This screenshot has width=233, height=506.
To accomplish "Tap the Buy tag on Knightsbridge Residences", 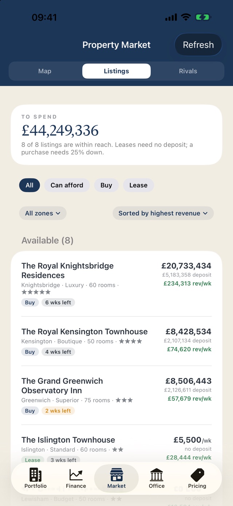I will 30,302.
